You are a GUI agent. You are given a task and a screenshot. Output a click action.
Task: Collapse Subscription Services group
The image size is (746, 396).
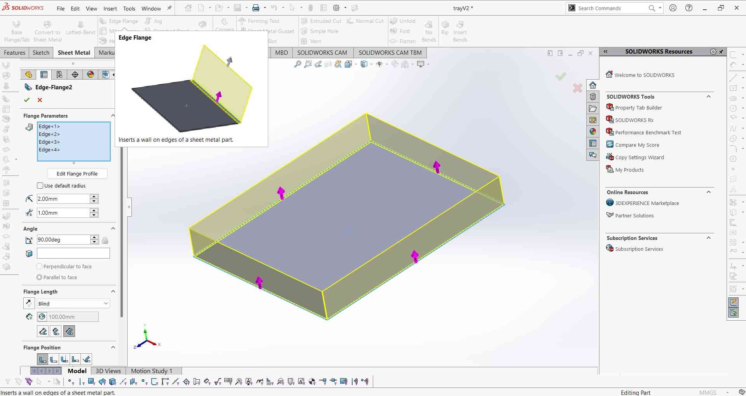tap(709, 238)
